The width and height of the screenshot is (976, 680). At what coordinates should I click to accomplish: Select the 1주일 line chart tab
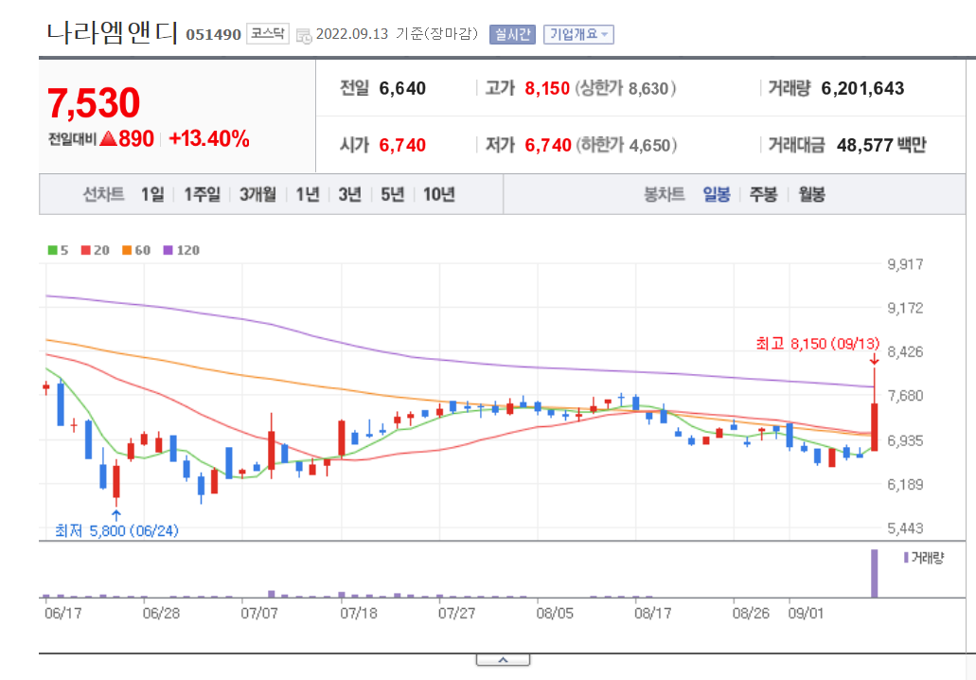(203, 194)
